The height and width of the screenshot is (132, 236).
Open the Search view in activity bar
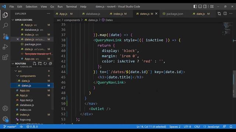[5, 25]
